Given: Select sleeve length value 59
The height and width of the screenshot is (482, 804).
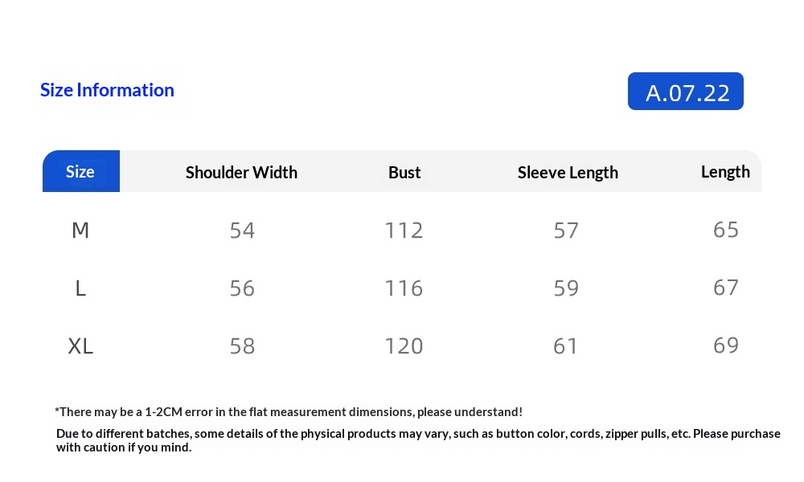Looking at the screenshot, I should (x=566, y=288).
